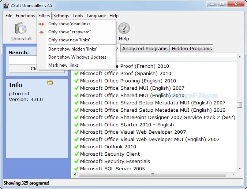Click ZSoft Uninstaller title bar app icon
Viewport: 247px width, 189px height.
6,5
